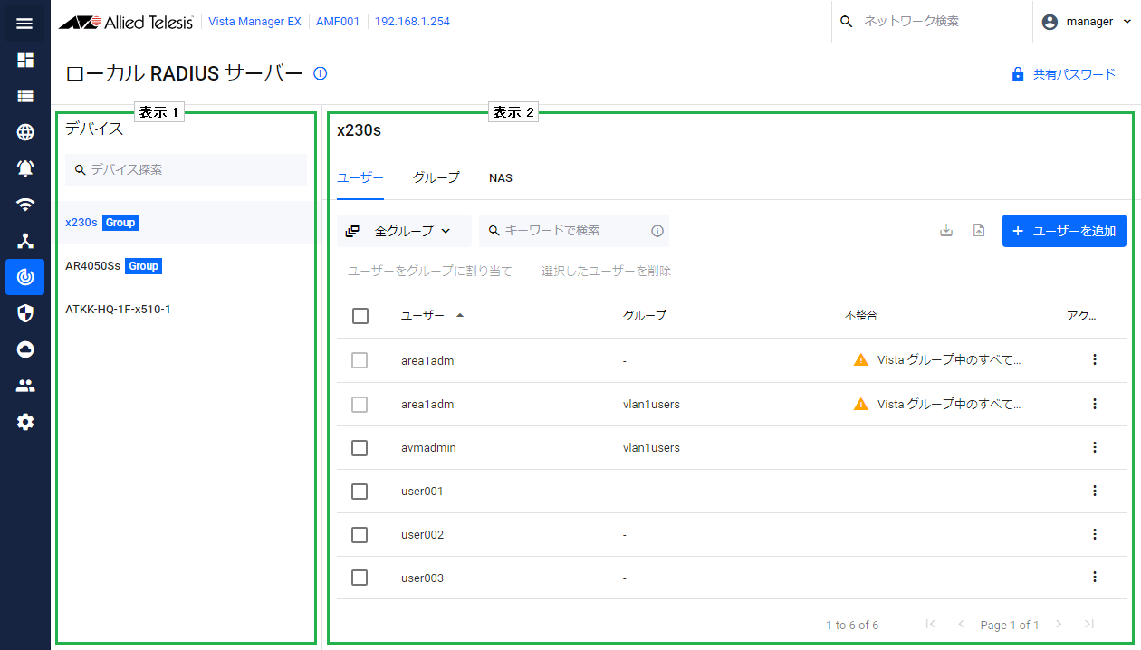Open the manager account dropdown
The image size is (1141, 650).
(x=1087, y=22)
